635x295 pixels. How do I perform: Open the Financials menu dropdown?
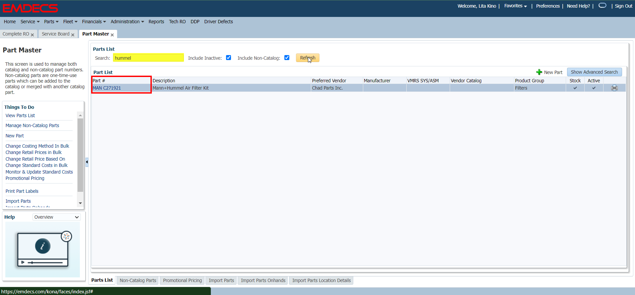click(x=94, y=22)
